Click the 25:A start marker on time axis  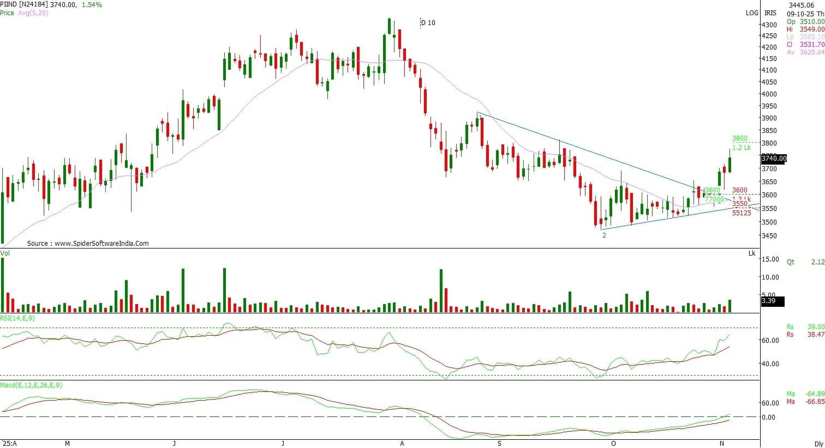(x=9, y=444)
